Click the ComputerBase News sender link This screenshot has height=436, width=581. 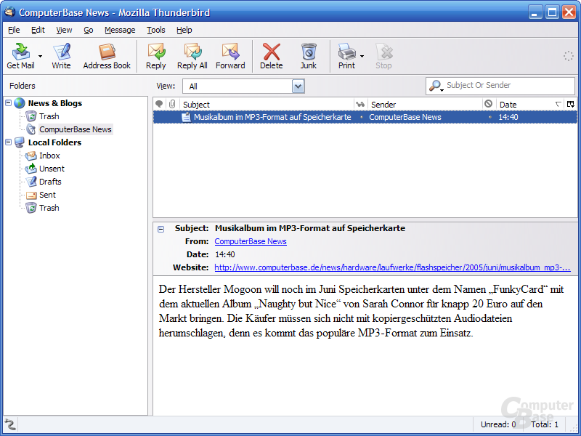click(x=251, y=241)
